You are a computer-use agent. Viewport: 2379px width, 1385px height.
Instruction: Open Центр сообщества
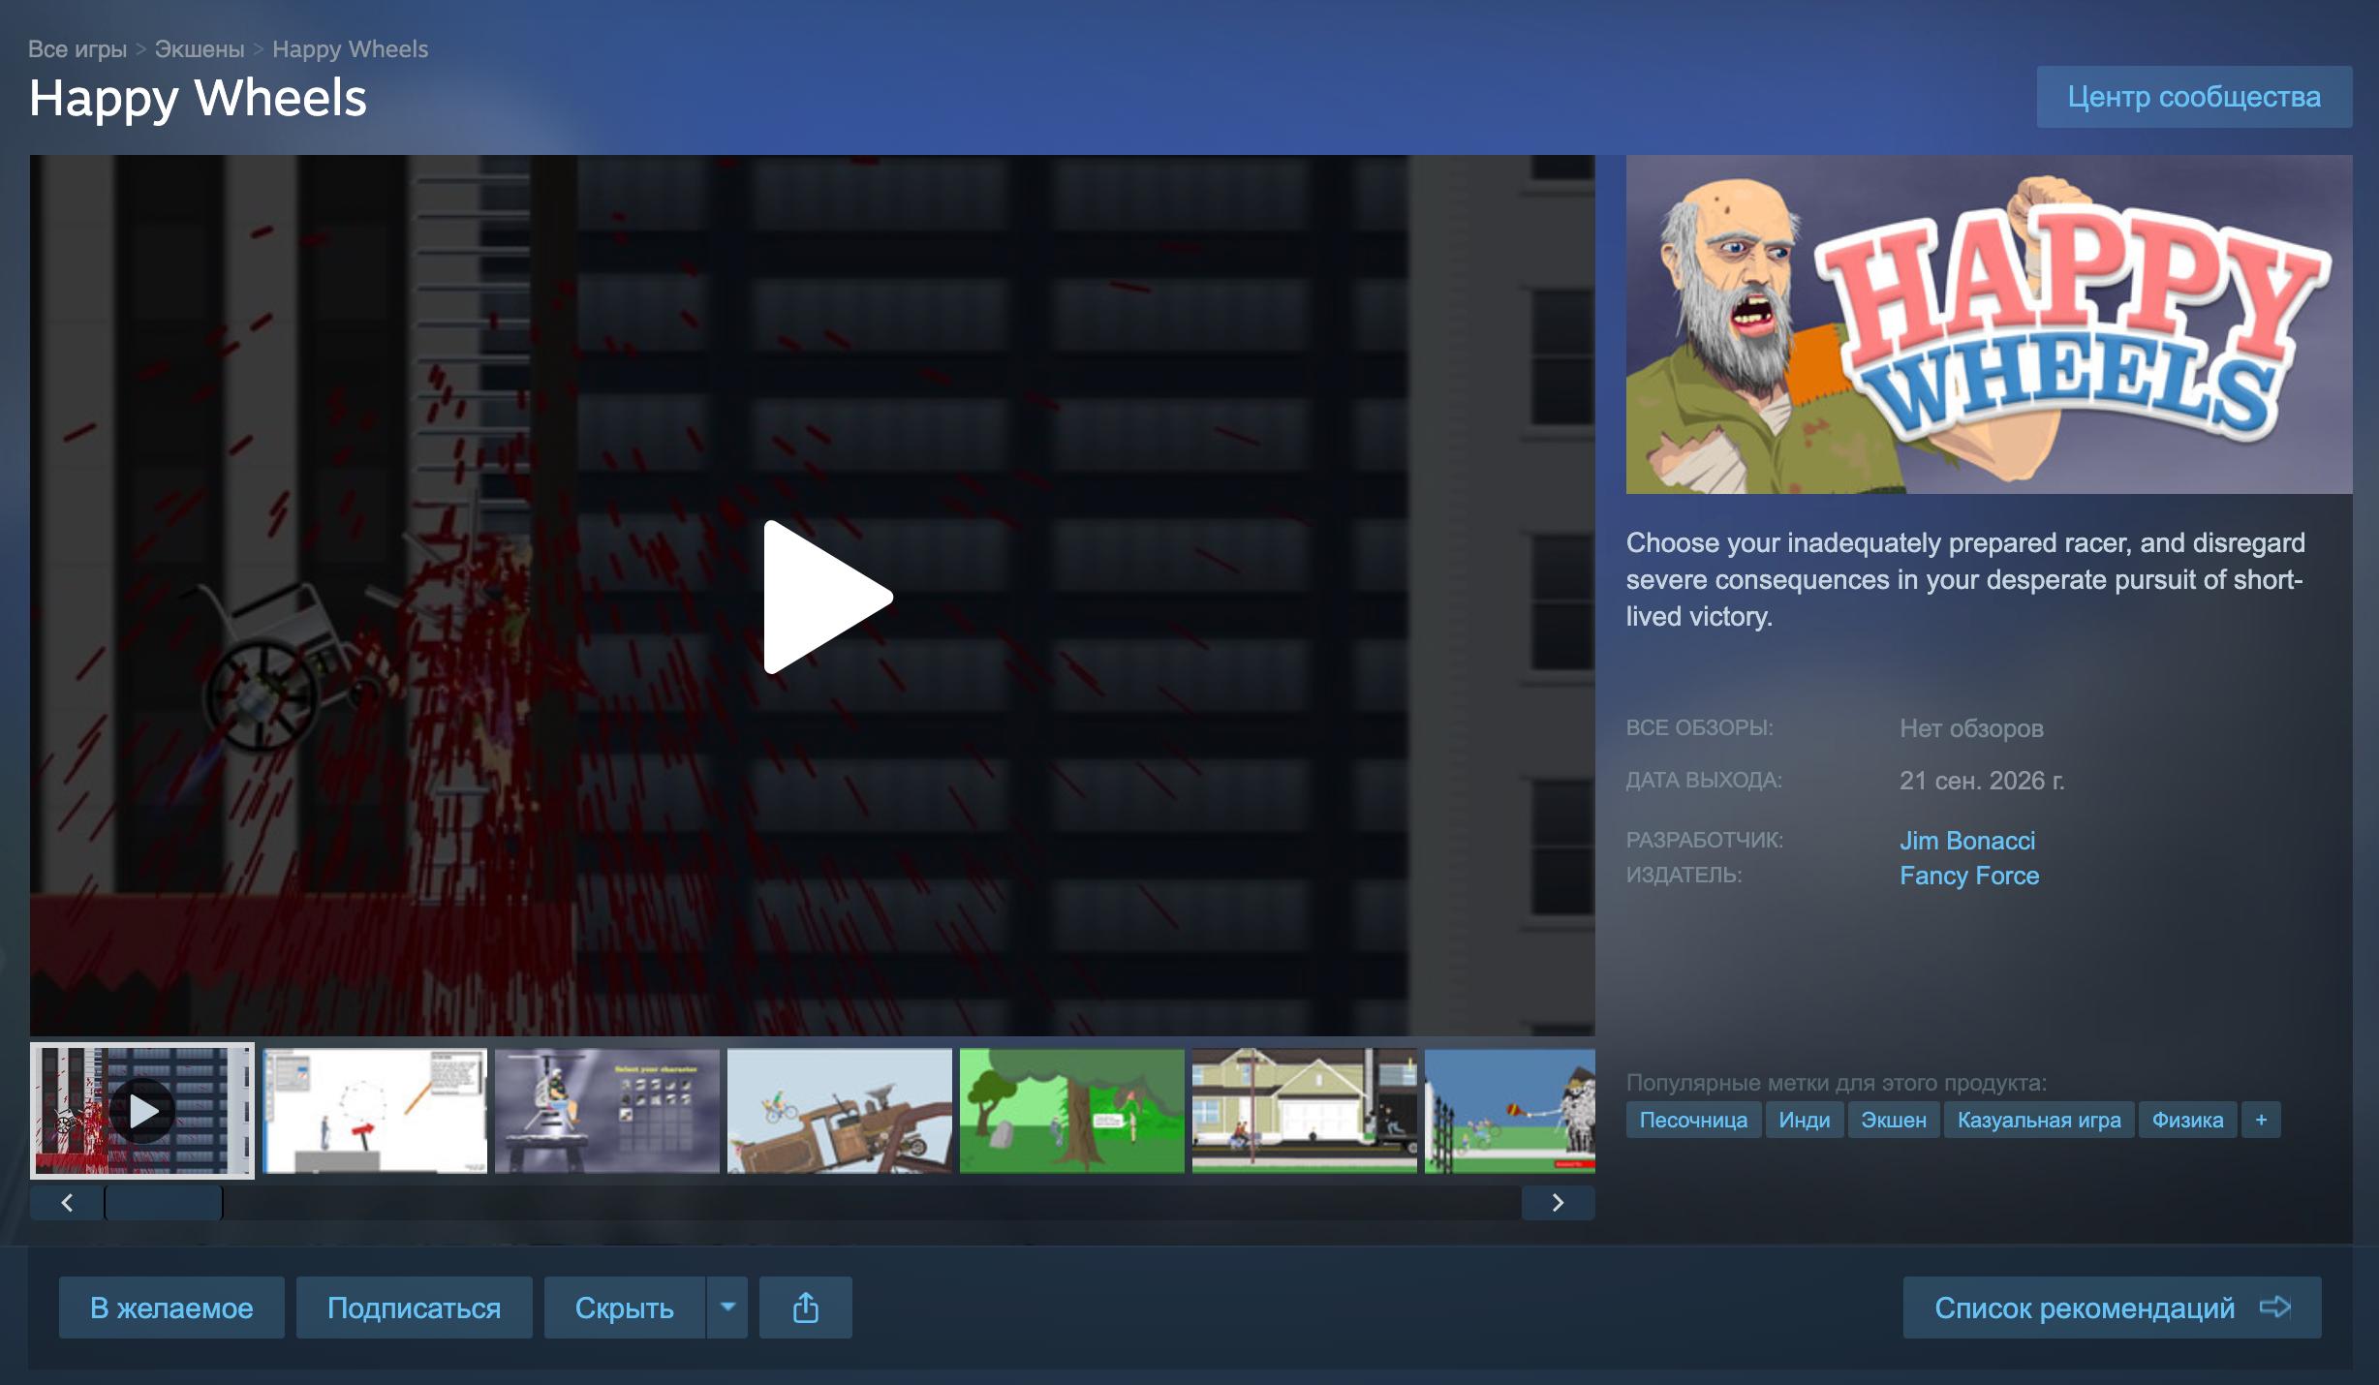[x=2194, y=97]
